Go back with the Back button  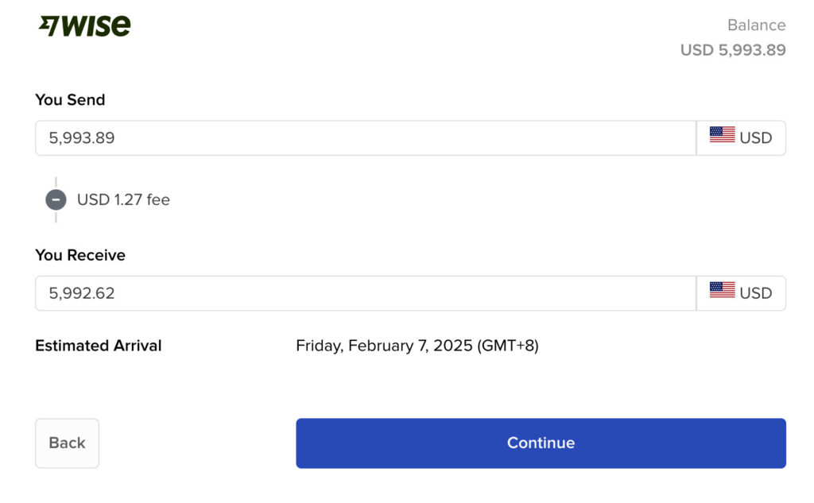pos(67,443)
